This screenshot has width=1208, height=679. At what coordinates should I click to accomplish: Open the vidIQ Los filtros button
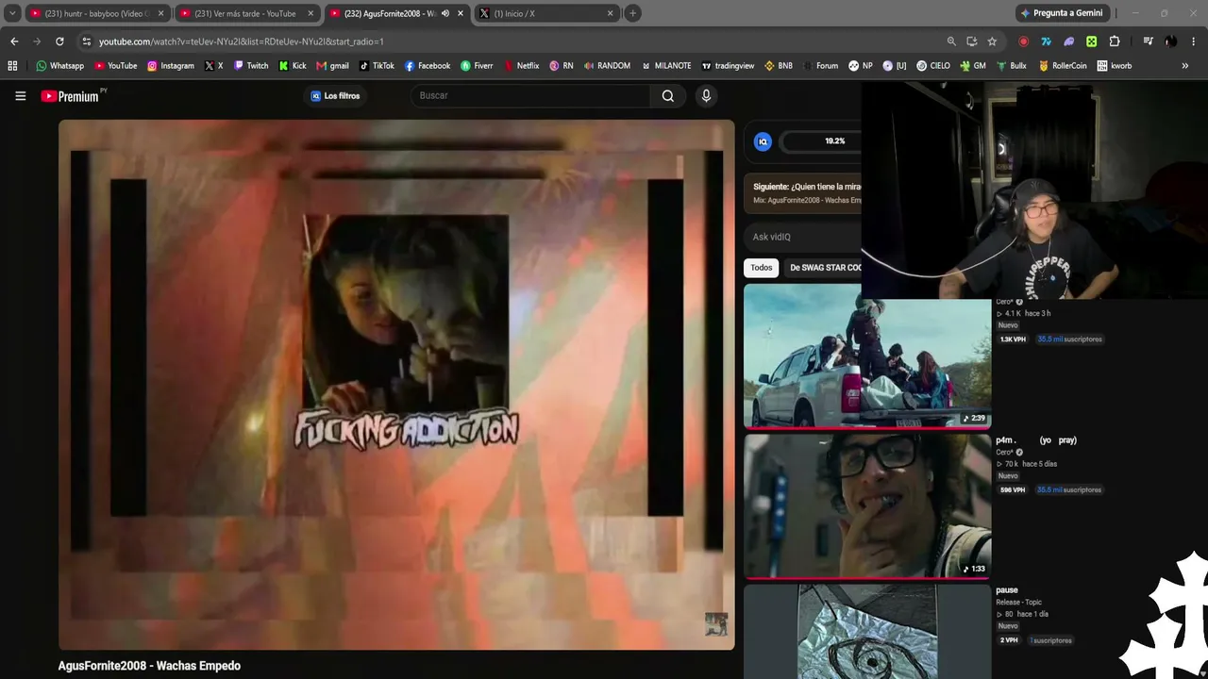(x=335, y=95)
